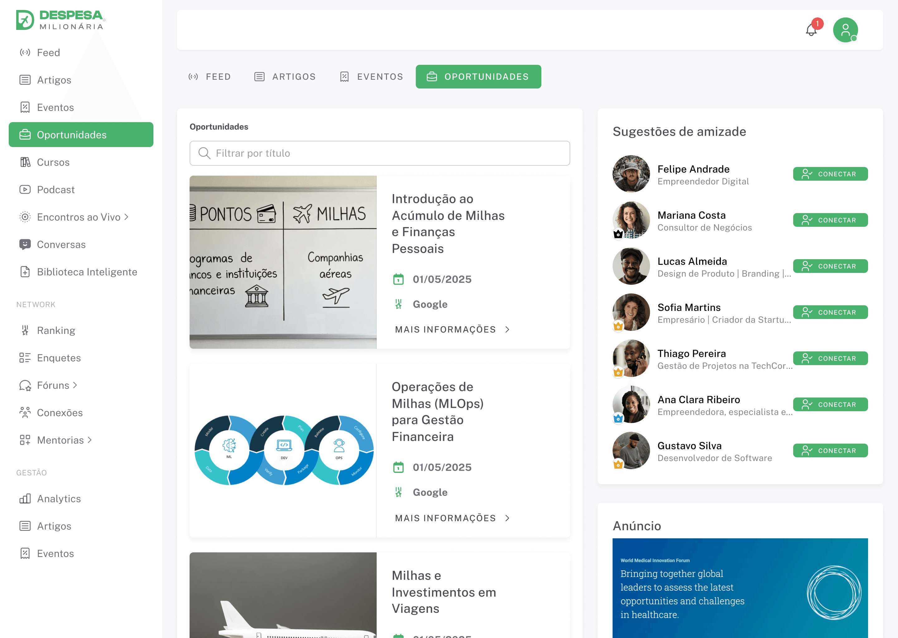Image resolution: width=898 pixels, height=638 pixels.
Task: Open Conversas in the sidebar
Action: click(x=81, y=244)
